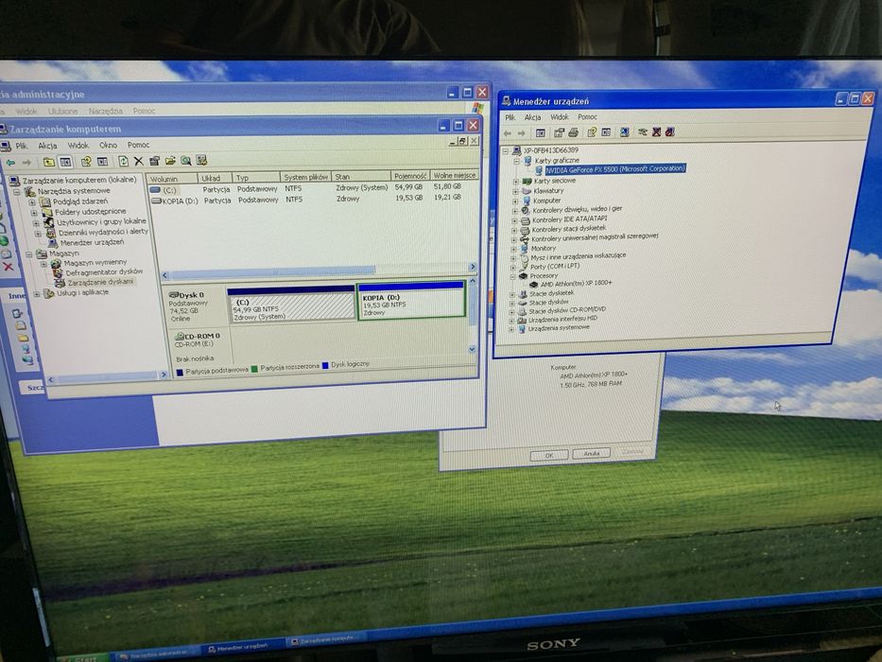Click the (C:) 54,99 GB NTFS partition block
The width and height of the screenshot is (882, 662).
coord(291,306)
